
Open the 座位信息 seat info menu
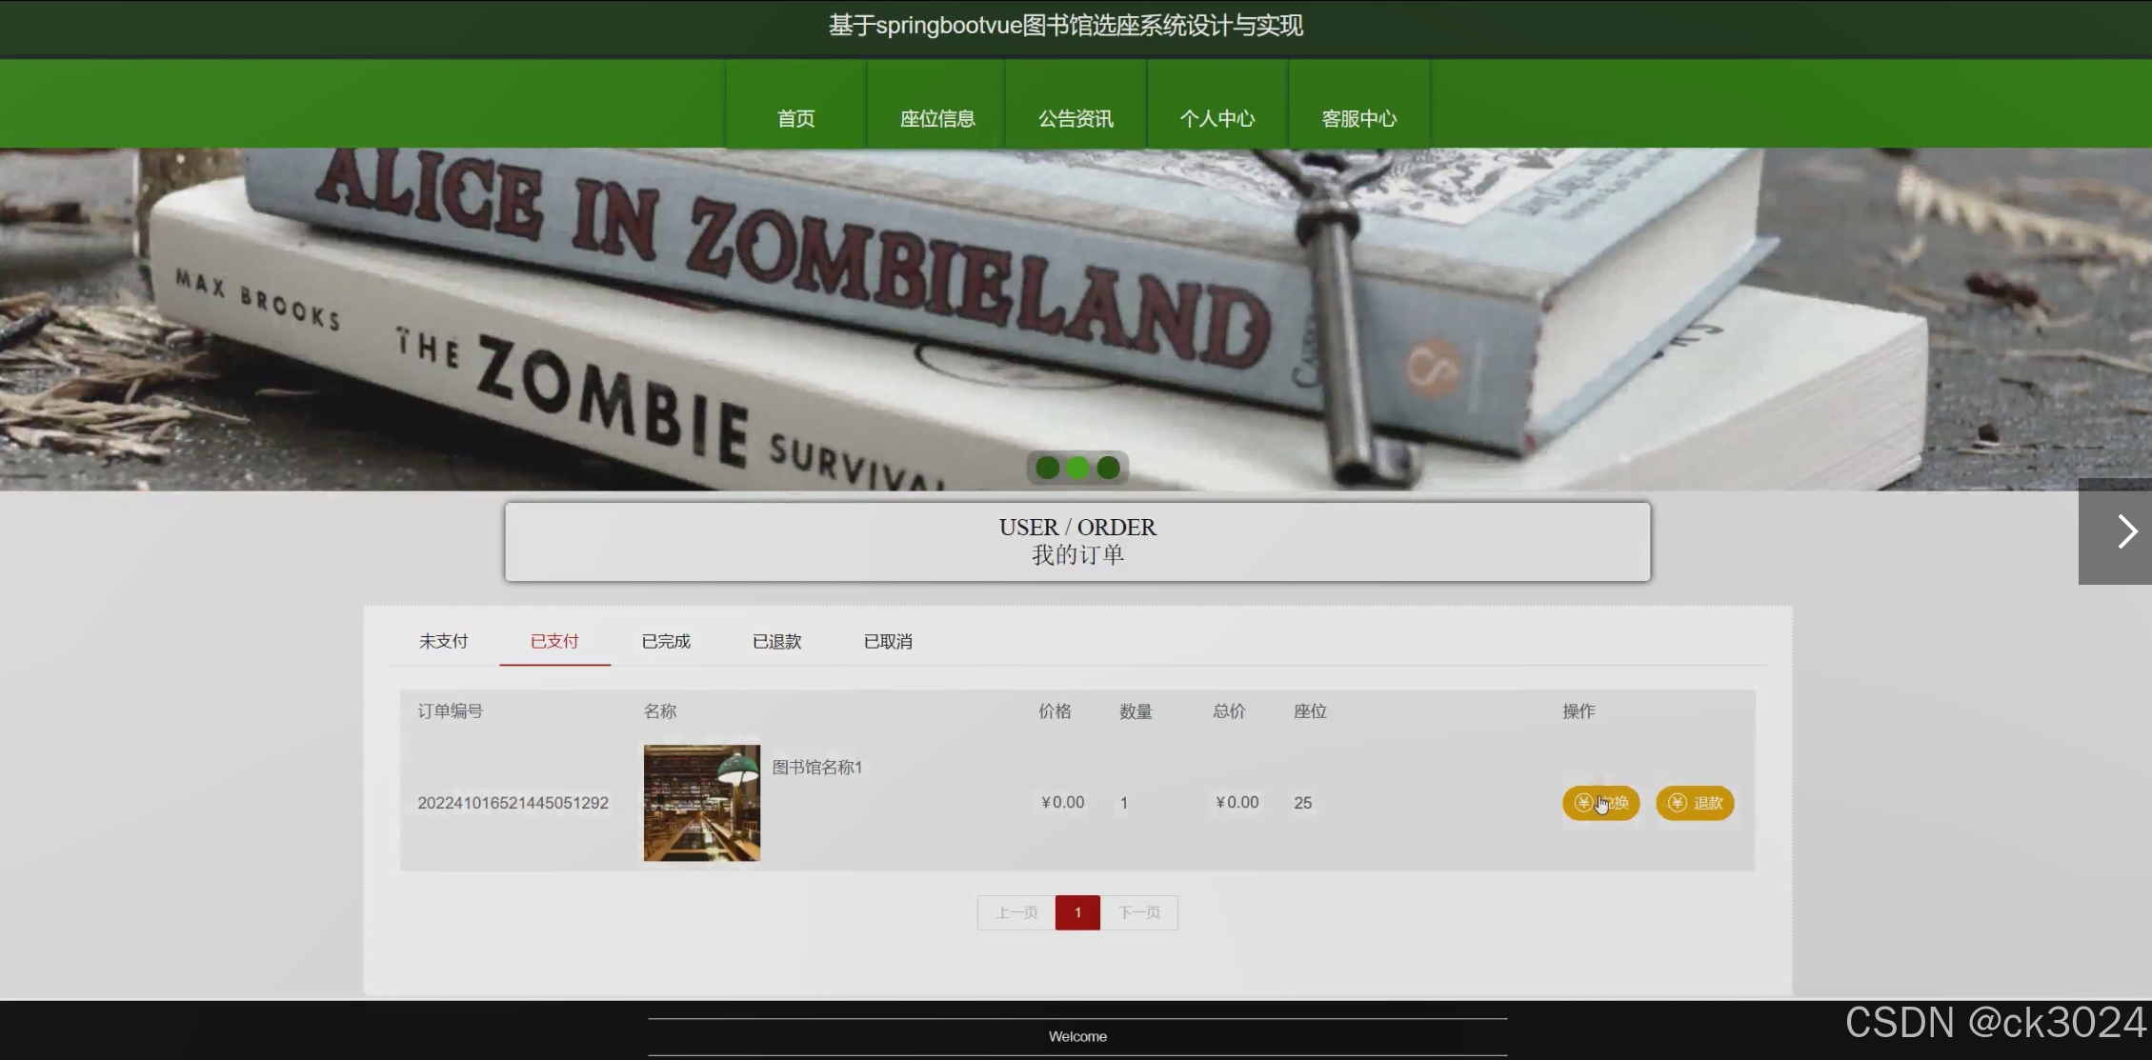point(937,118)
